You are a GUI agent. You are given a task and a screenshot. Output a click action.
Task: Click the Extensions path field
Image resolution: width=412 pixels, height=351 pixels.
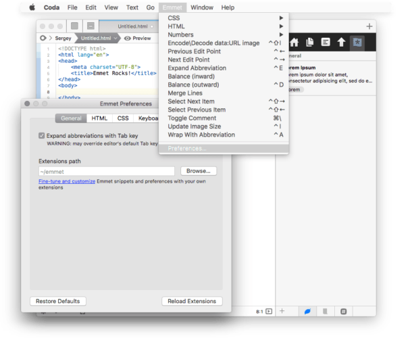click(107, 171)
